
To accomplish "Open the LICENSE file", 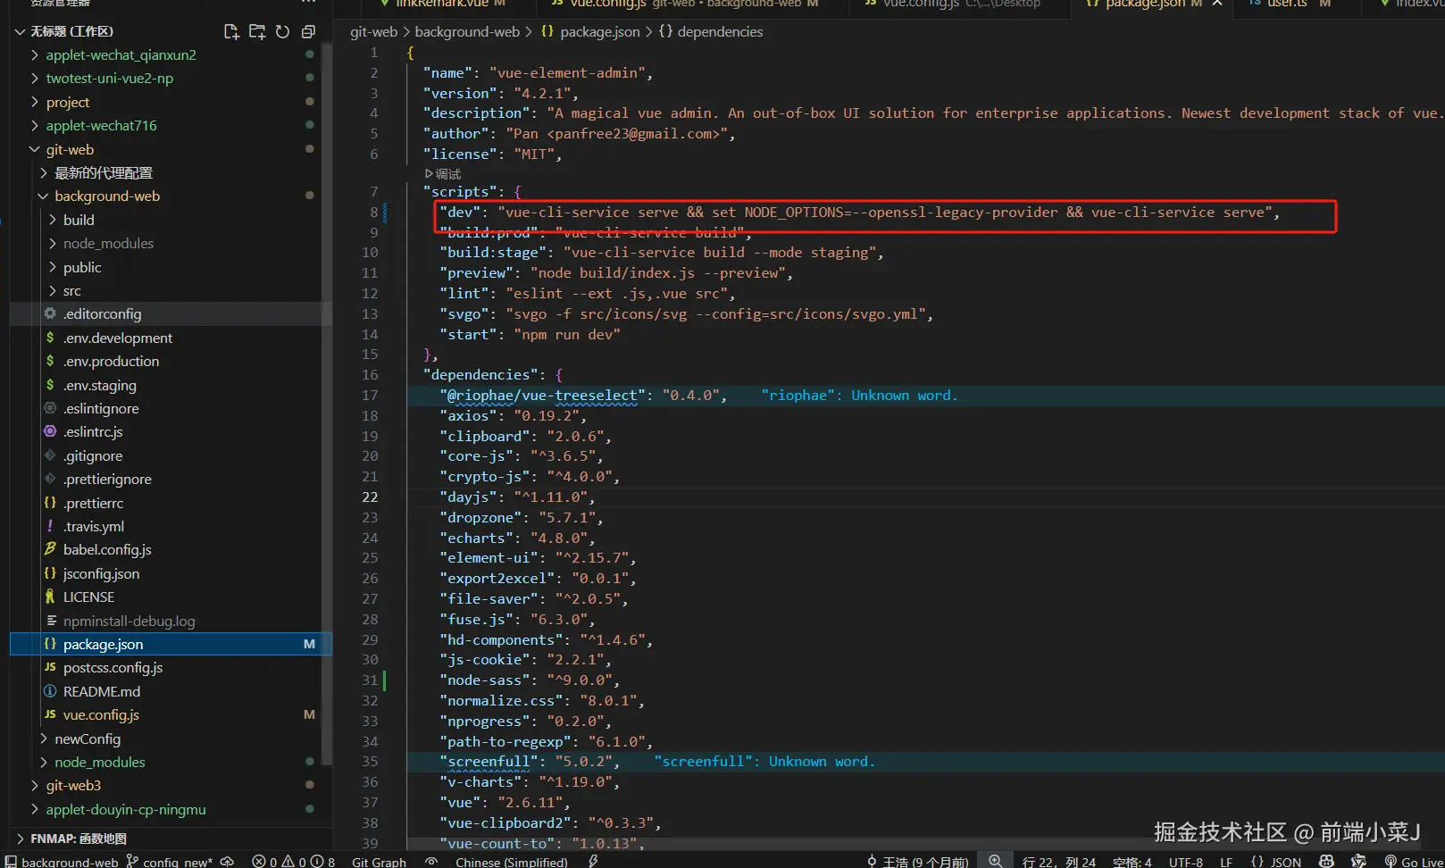I will click(x=88, y=597).
